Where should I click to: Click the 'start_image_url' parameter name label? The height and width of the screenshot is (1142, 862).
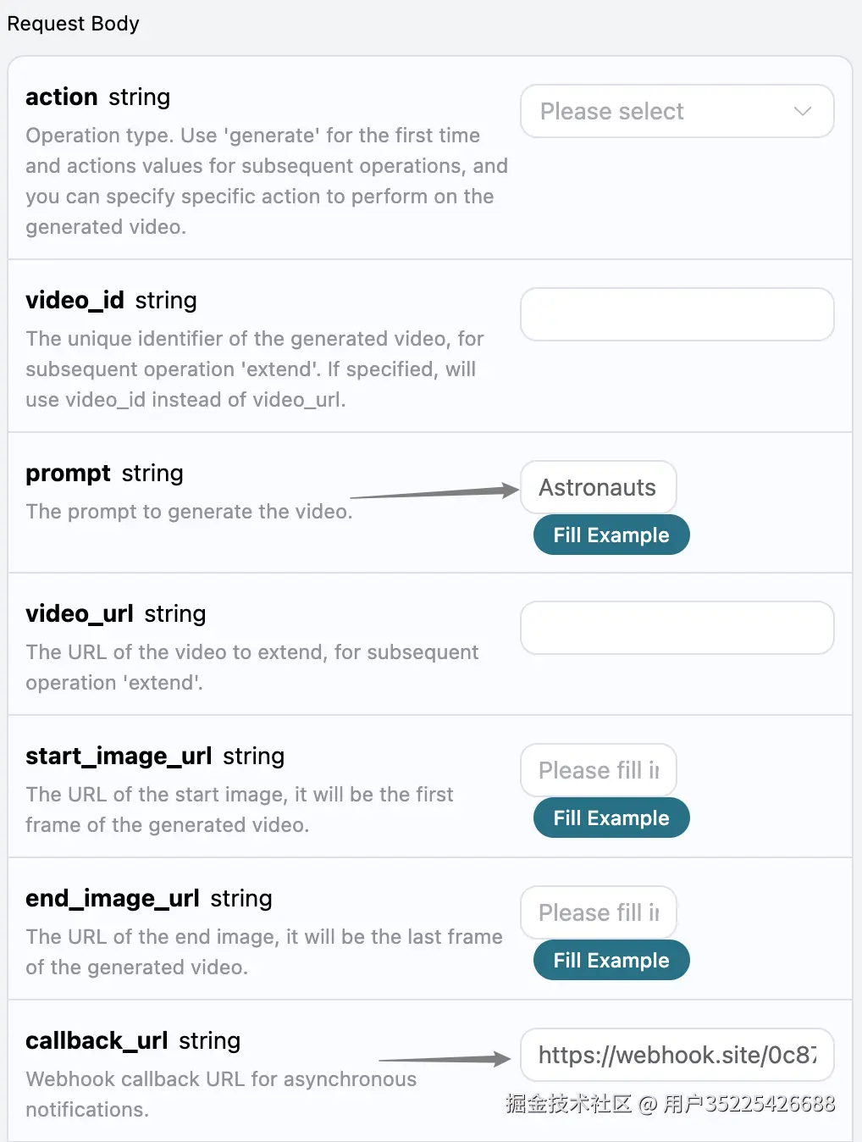(119, 756)
